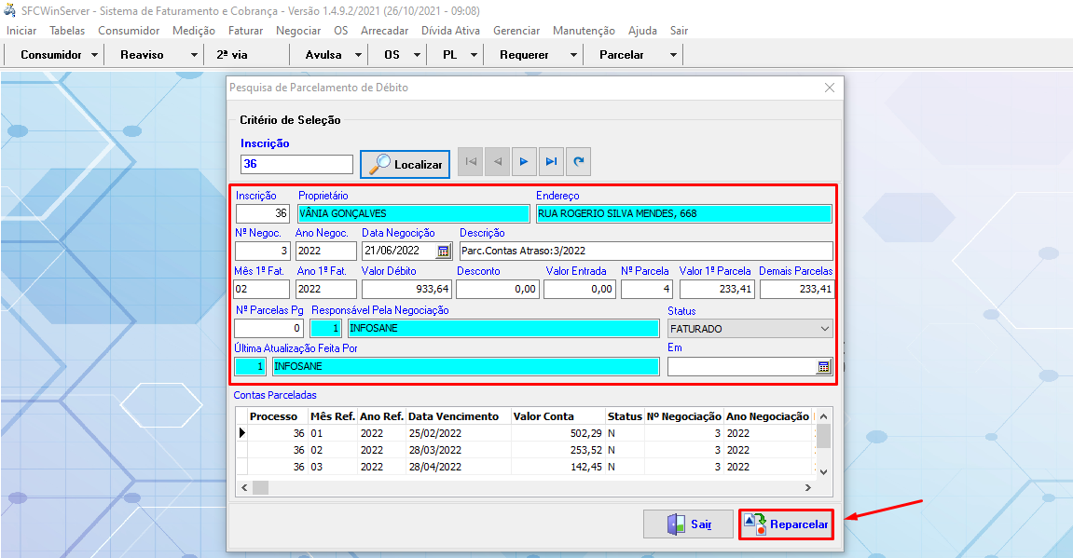Click the Localizar search button
Screen dimensions: 1073x558
406,164
